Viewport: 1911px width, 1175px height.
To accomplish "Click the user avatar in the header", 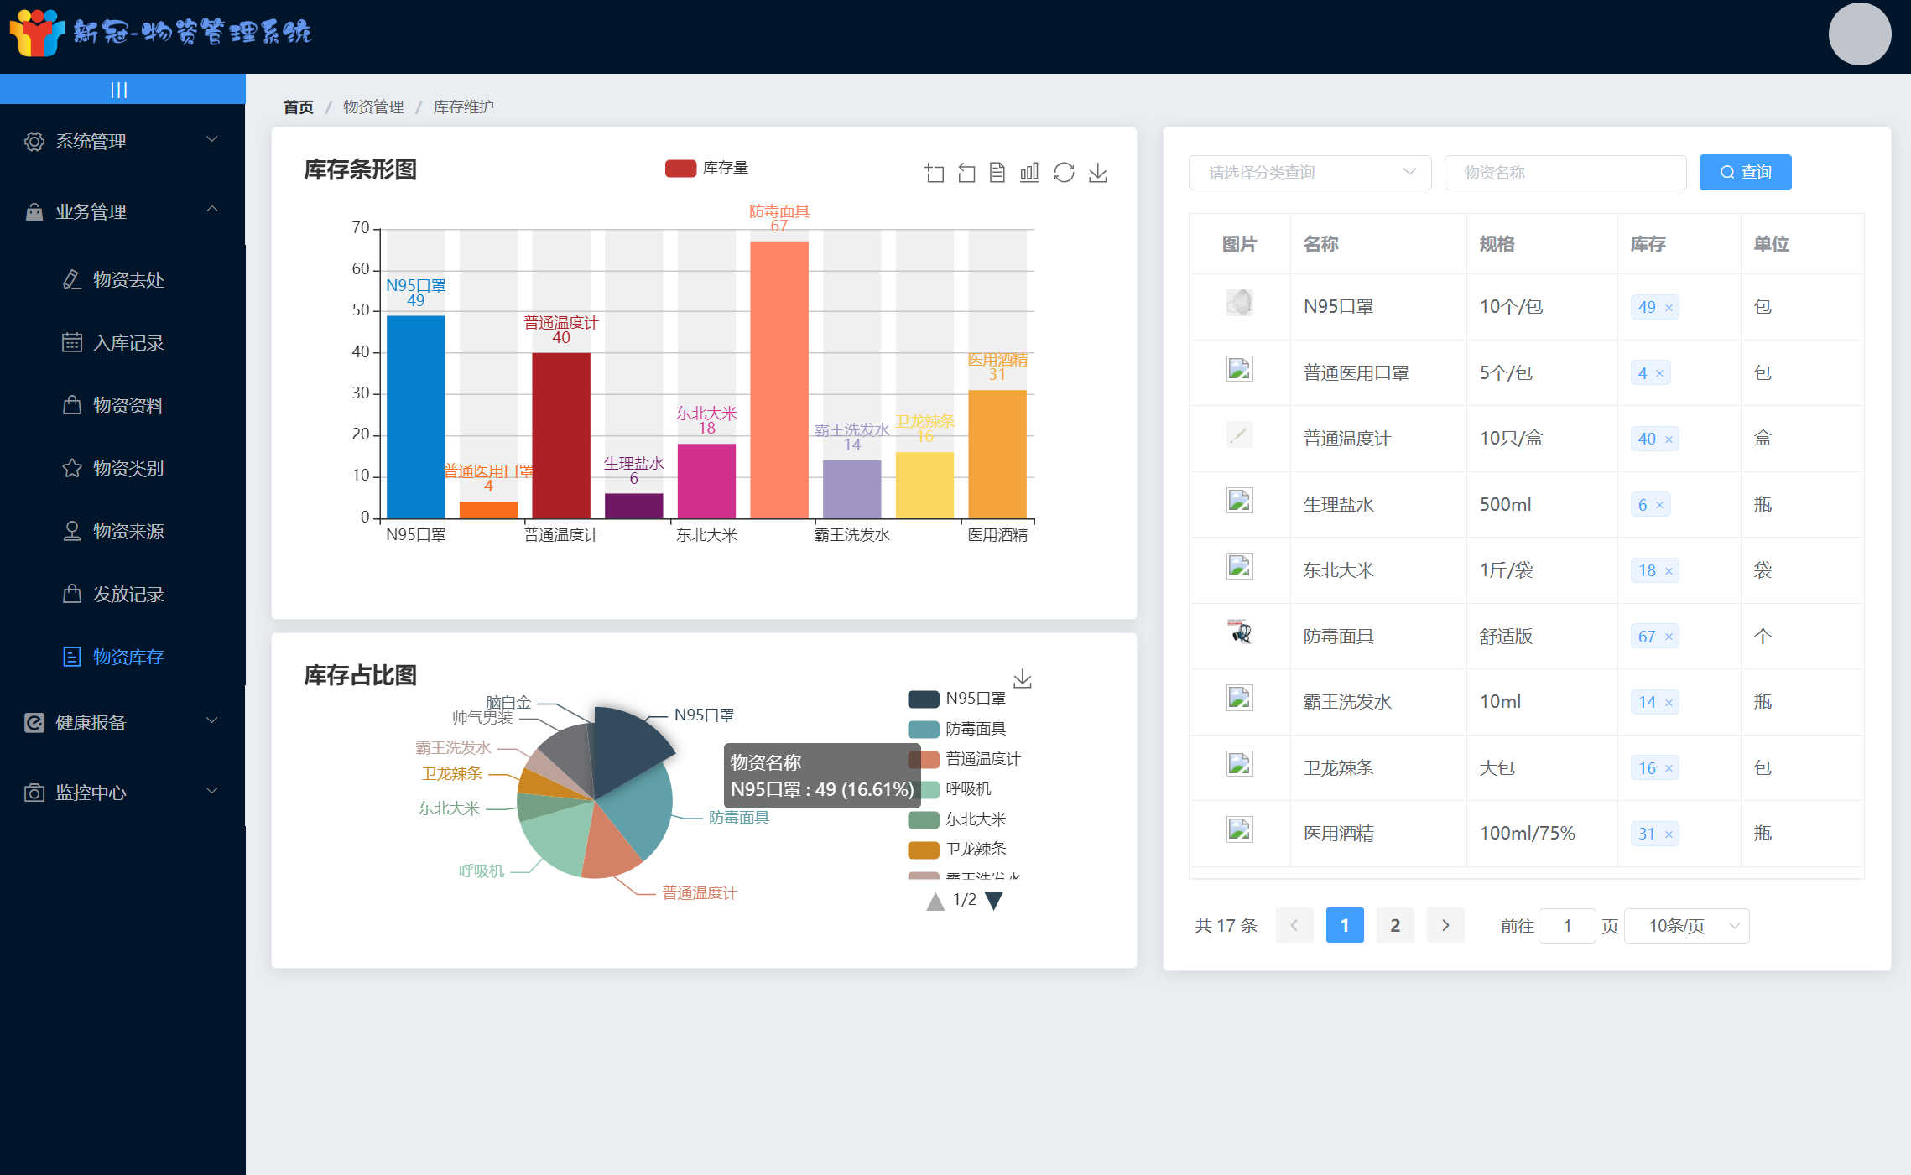I will tap(1859, 34).
